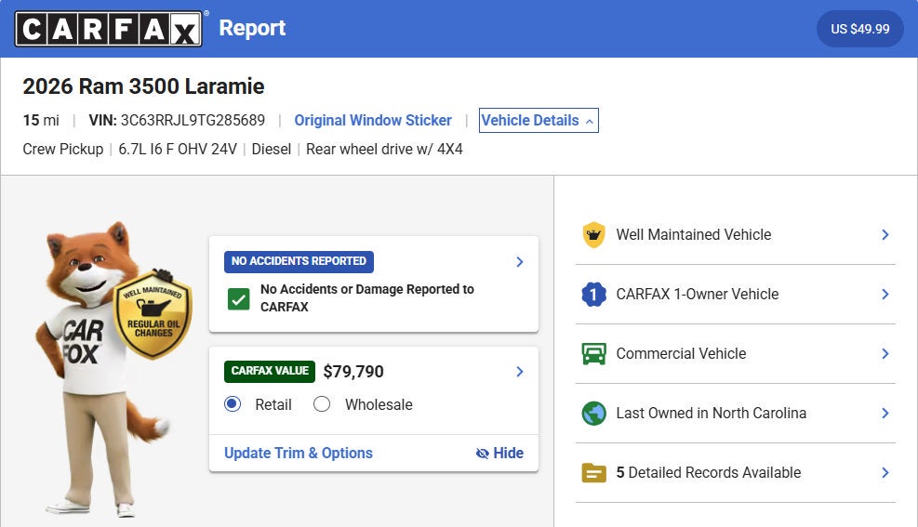This screenshot has height=527, width=918.
Task: Open Last Owned in North Carolina chevron
Action: click(885, 414)
